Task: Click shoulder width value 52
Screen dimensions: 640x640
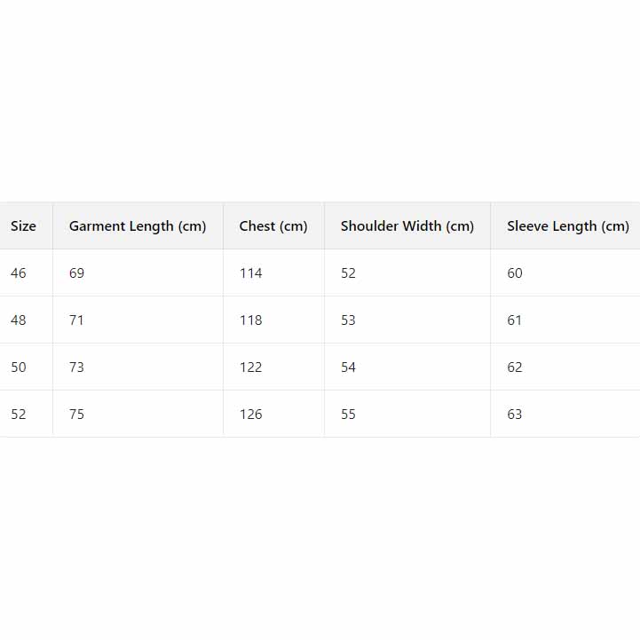Action: pyautogui.click(x=348, y=273)
